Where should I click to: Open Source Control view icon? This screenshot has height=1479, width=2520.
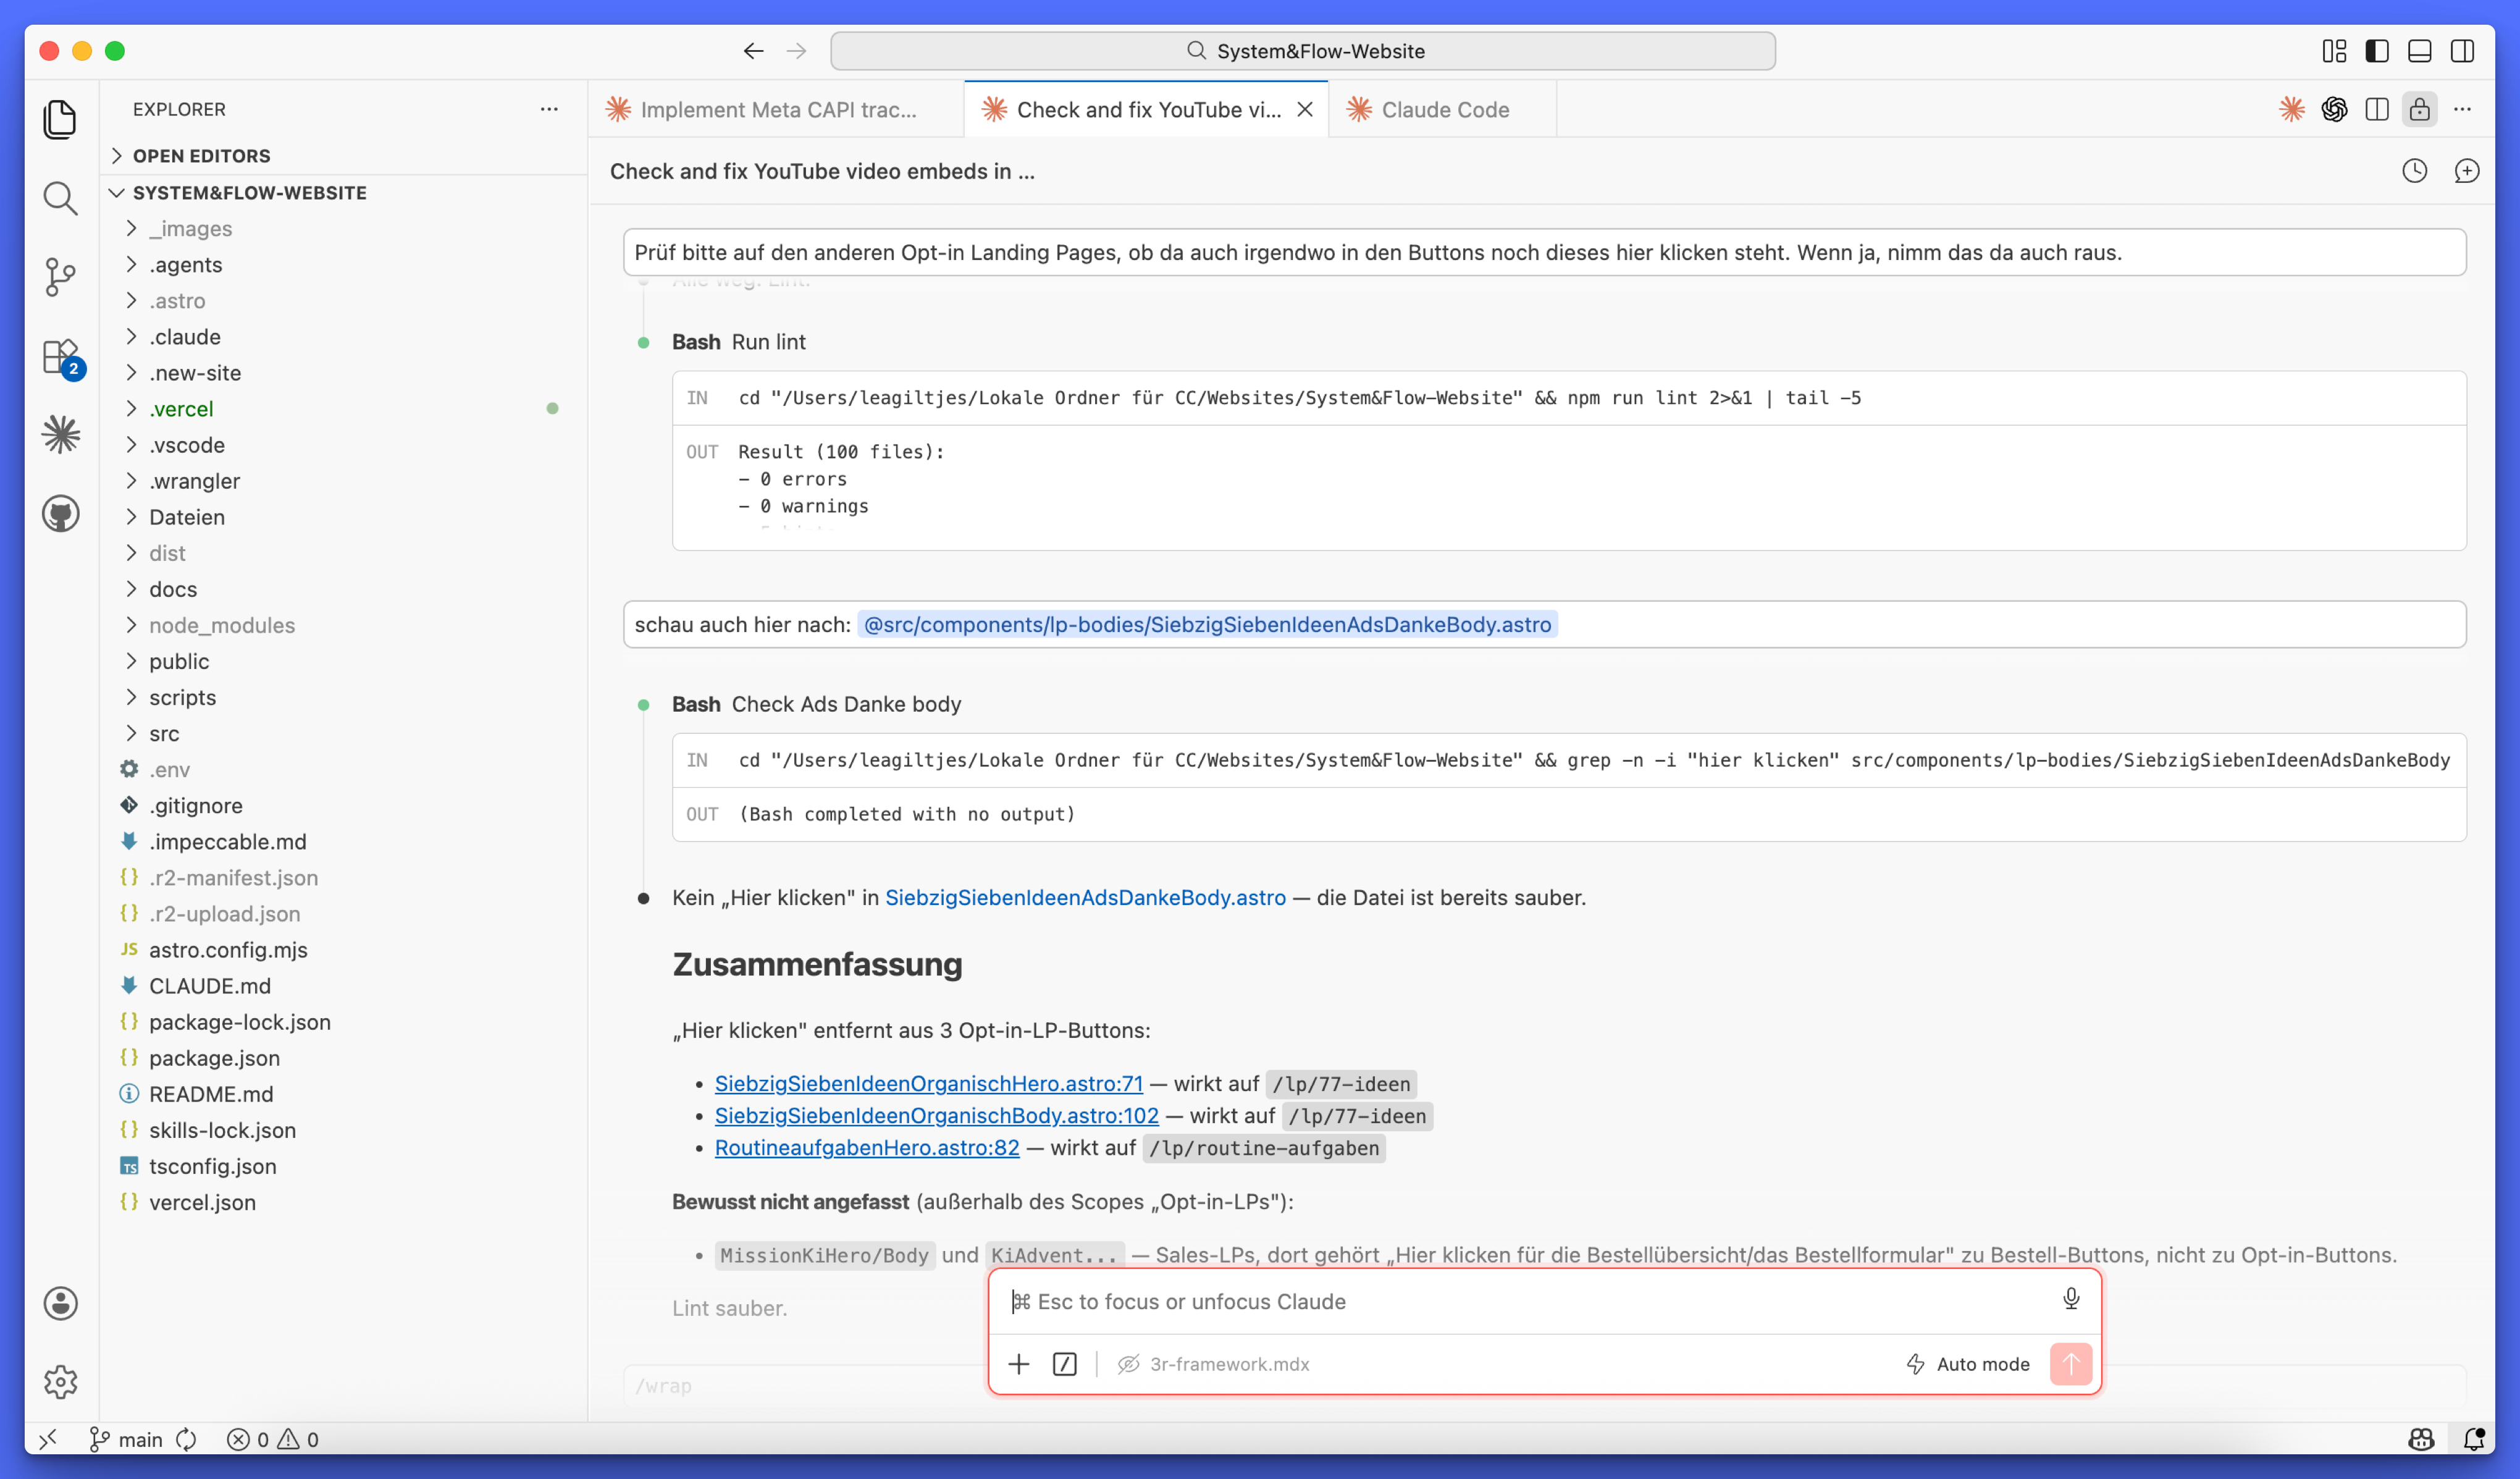click(61, 277)
